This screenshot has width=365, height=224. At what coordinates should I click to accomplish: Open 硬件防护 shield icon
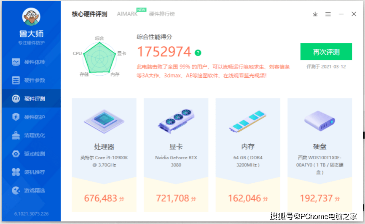point(16,117)
